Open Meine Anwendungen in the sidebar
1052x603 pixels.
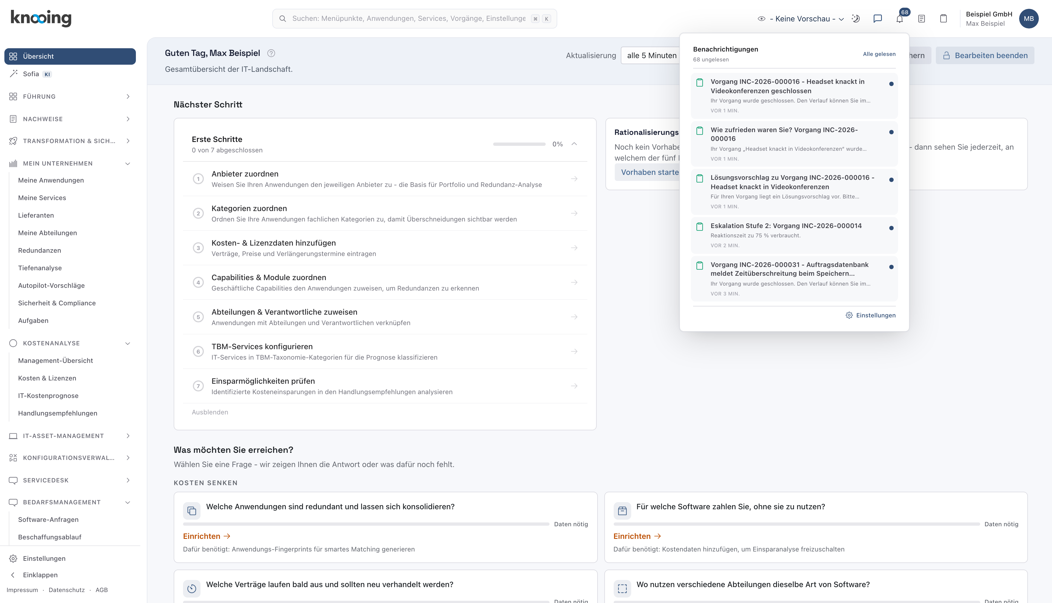[51, 180]
